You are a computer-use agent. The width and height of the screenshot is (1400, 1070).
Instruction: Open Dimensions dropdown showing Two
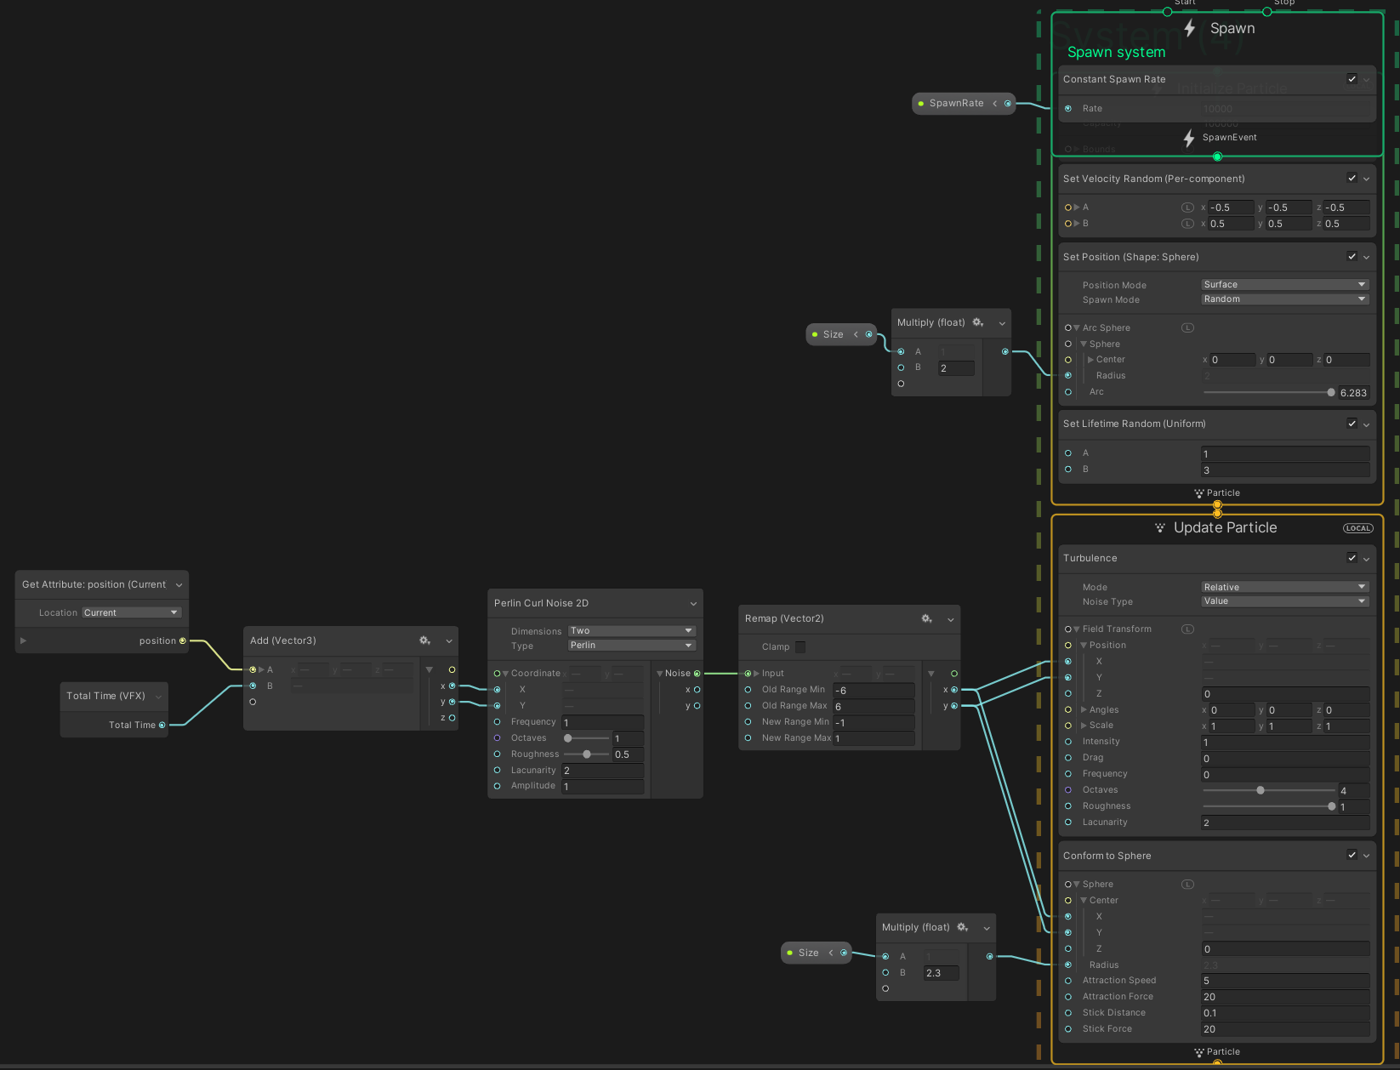click(632, 631)
